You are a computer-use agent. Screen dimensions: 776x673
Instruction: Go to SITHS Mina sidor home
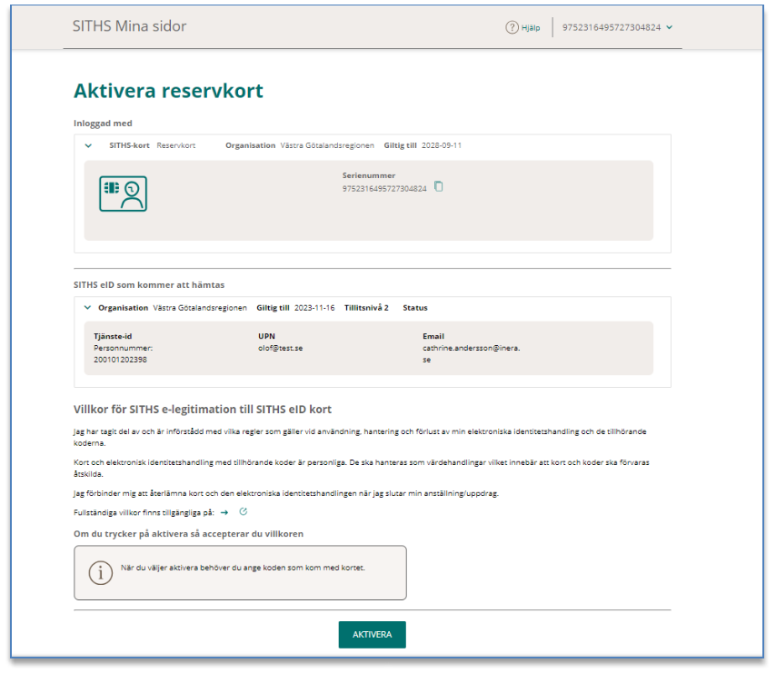pos(129,26)
